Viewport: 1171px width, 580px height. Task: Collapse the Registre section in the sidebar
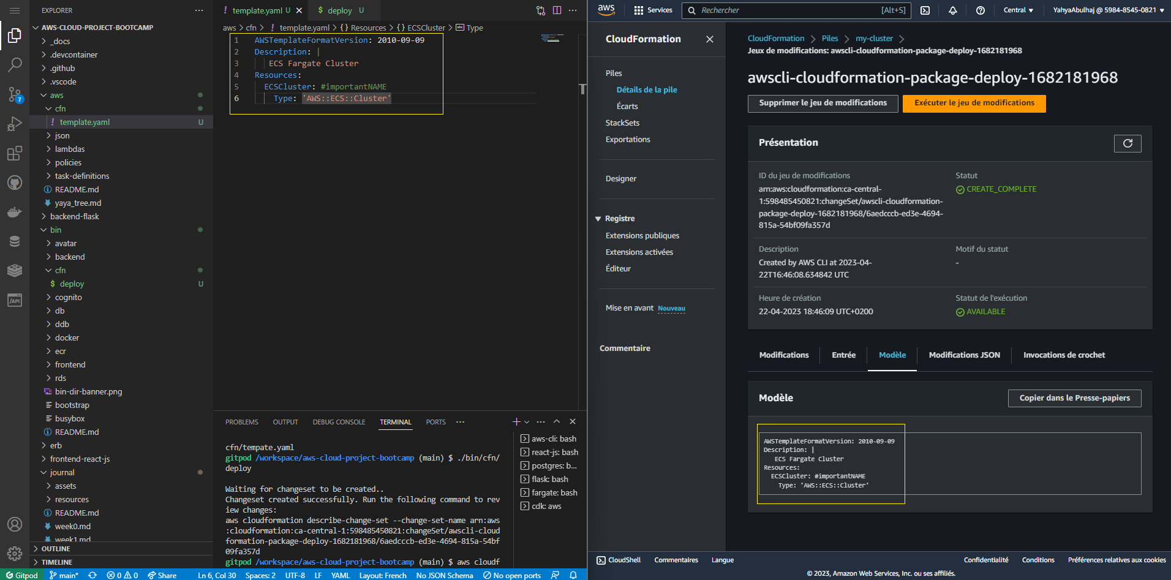tap(598, 219)
